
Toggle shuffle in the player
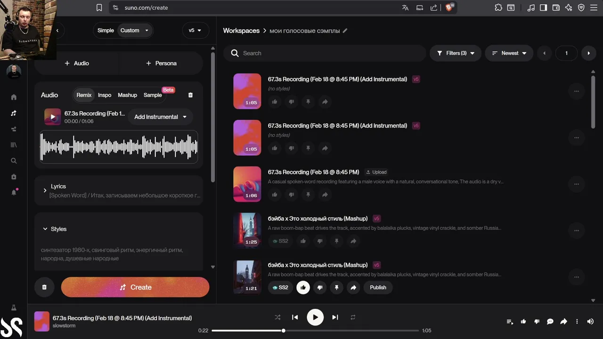[277, 317]
